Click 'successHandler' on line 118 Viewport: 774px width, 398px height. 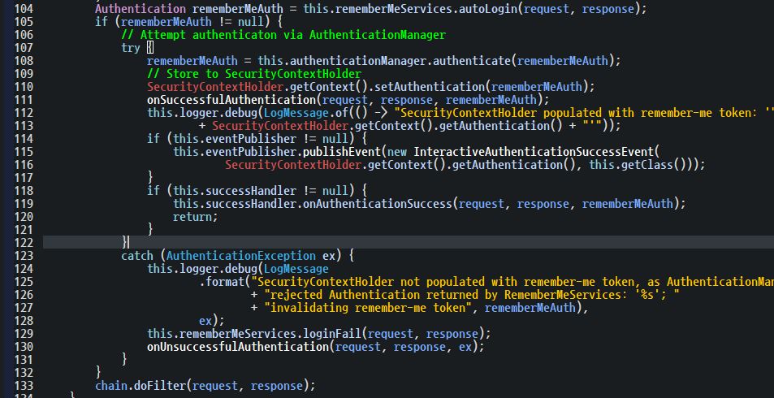[251, 191]
